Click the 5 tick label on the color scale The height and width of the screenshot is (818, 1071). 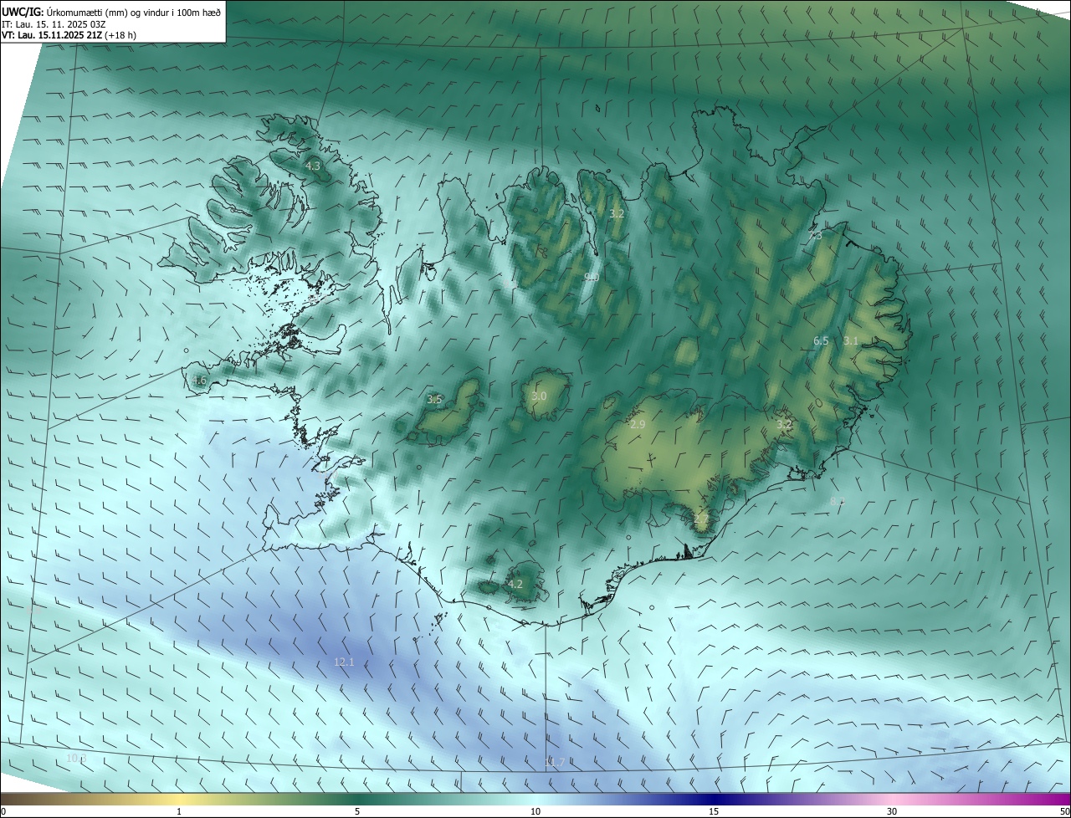pyautogui.click(x=357, y=811)
